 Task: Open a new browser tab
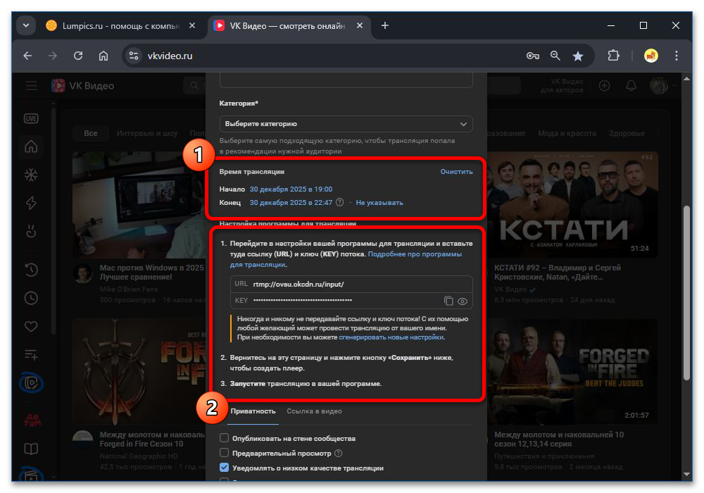[x=385, y=25]
